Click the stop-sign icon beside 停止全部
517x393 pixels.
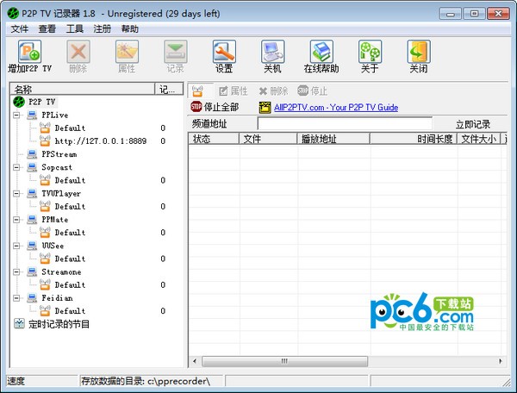click(196, 107)
